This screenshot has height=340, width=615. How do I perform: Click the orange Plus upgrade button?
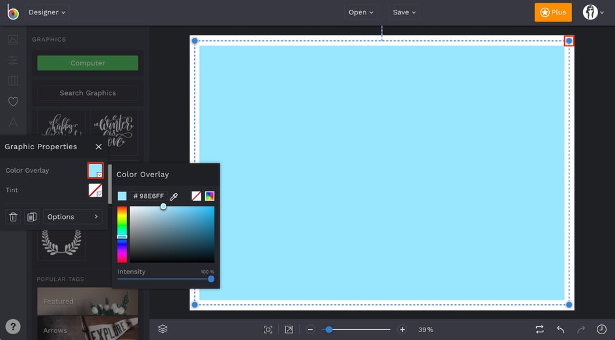(552, 12)
